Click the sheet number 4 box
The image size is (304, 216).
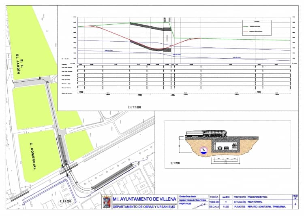coord(295,204)
